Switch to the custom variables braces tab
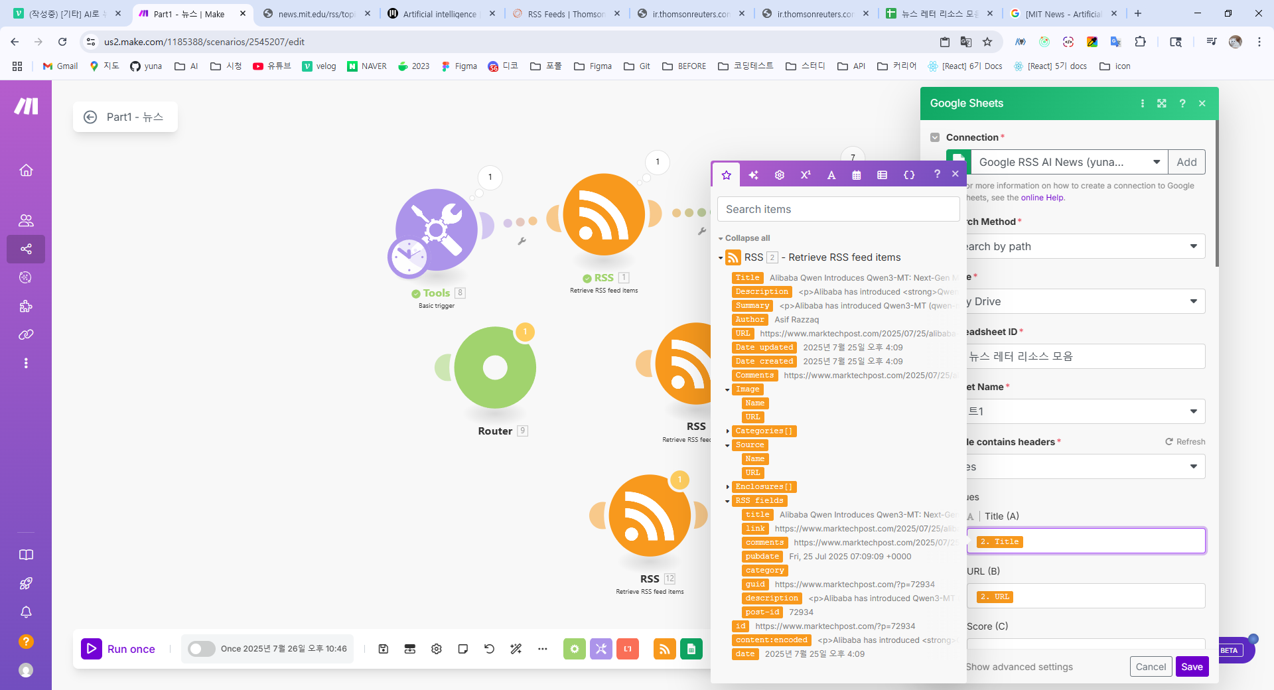Screen dimensions: 1274x690 click(909, 174)
